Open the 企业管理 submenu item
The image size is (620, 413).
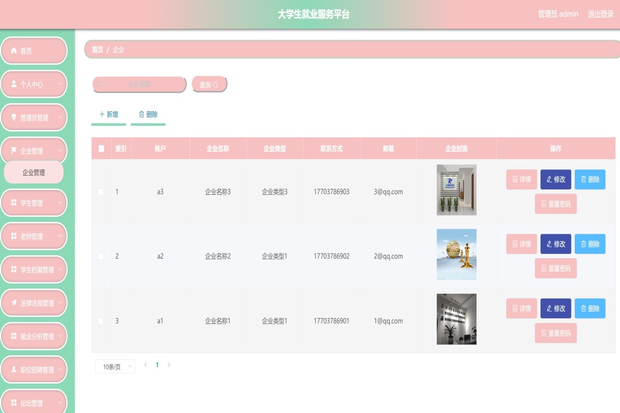34,172
